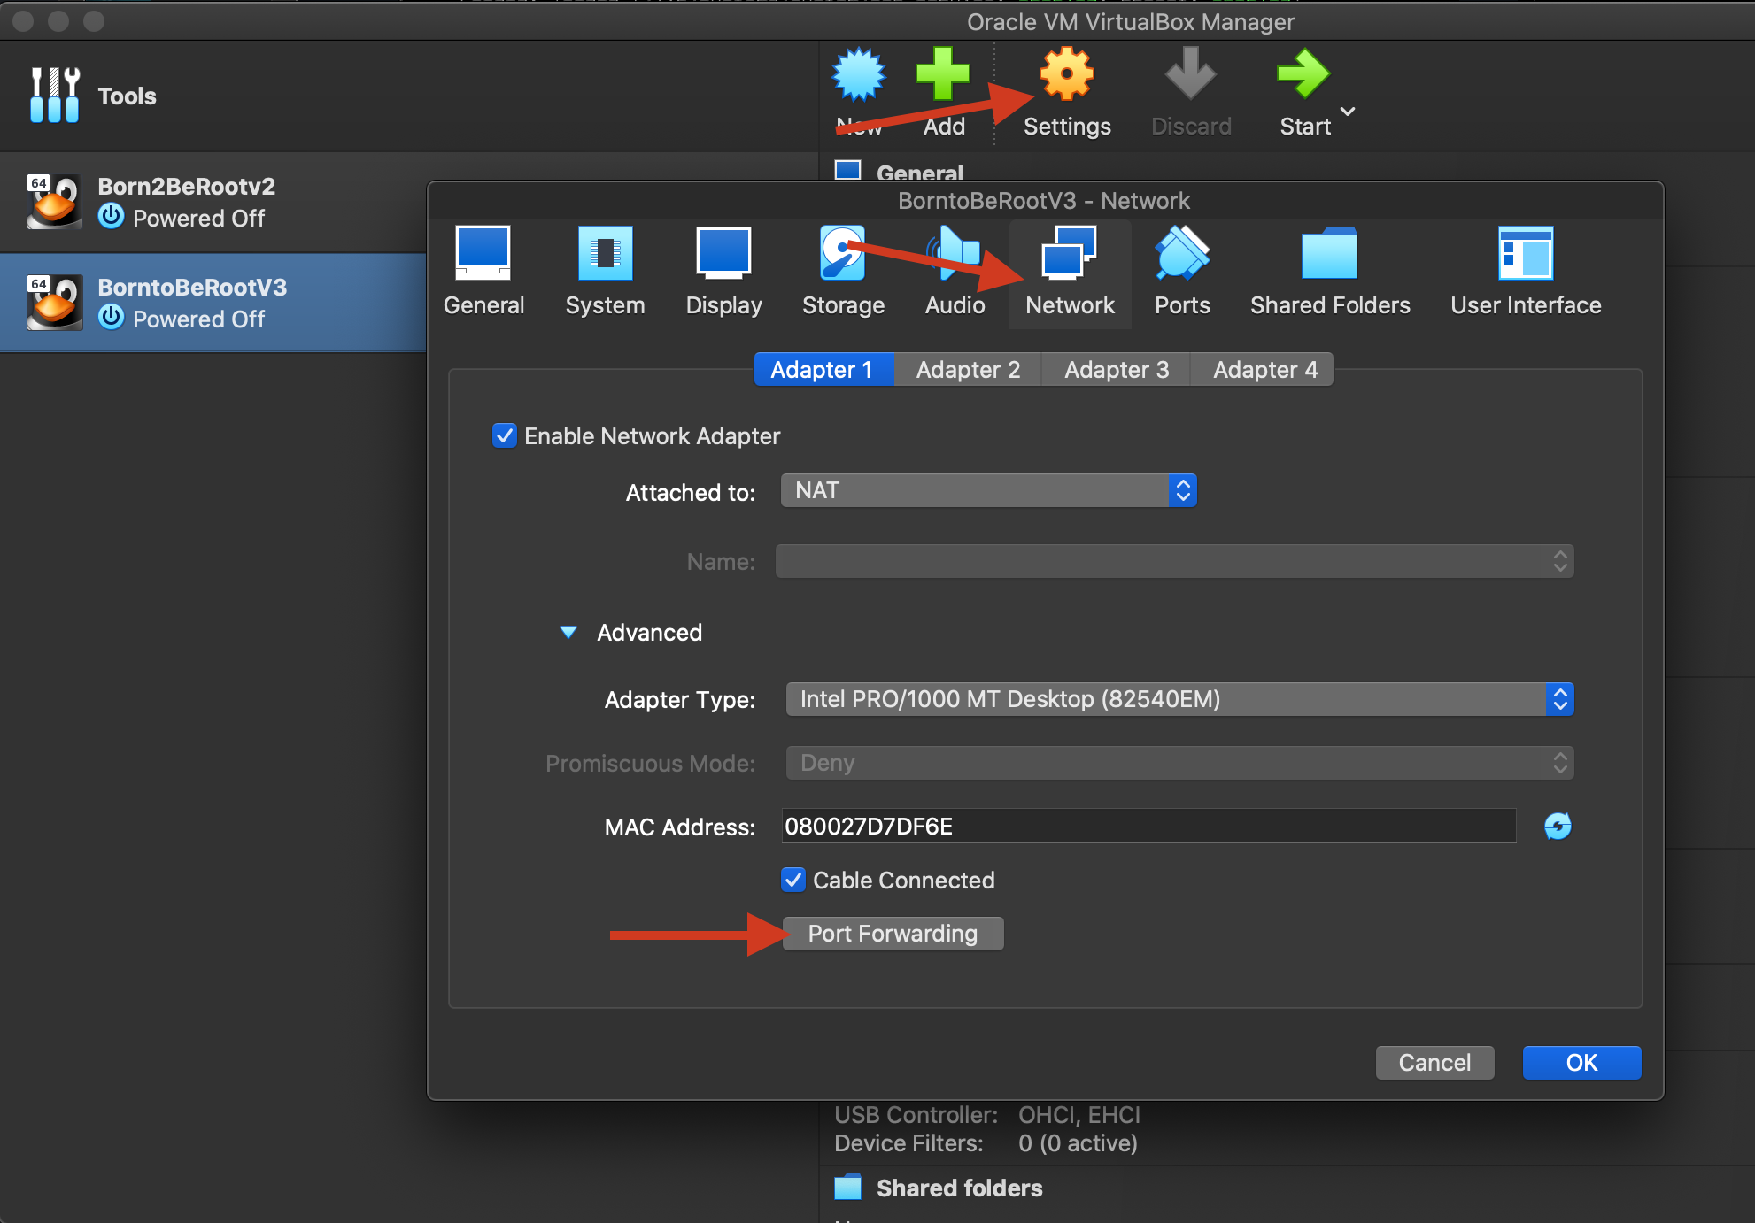Viewport: 1755px width, 1223px height.
Task: Click the Device Filters 0 (0 active) value
Action: click(x=1078, y=1142)
